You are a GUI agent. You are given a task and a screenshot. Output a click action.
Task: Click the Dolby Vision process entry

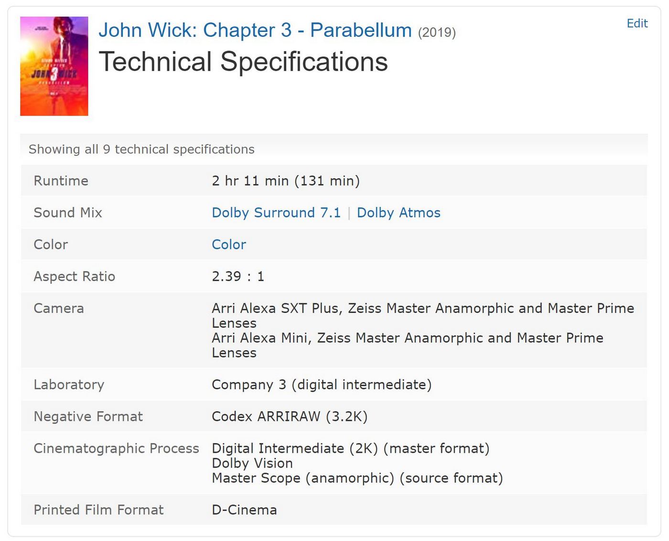click(252, 463)
